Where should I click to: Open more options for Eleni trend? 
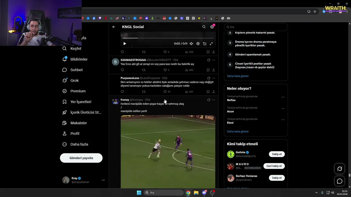(283, 120)
